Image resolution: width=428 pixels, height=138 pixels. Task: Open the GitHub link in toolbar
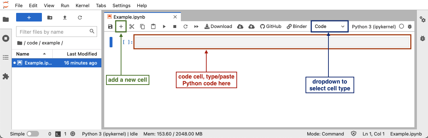coord(270,27)
